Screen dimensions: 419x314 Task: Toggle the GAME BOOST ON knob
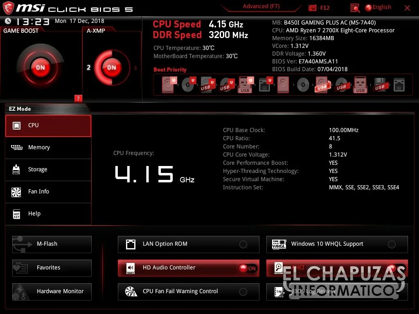click(x=41, y=67)
